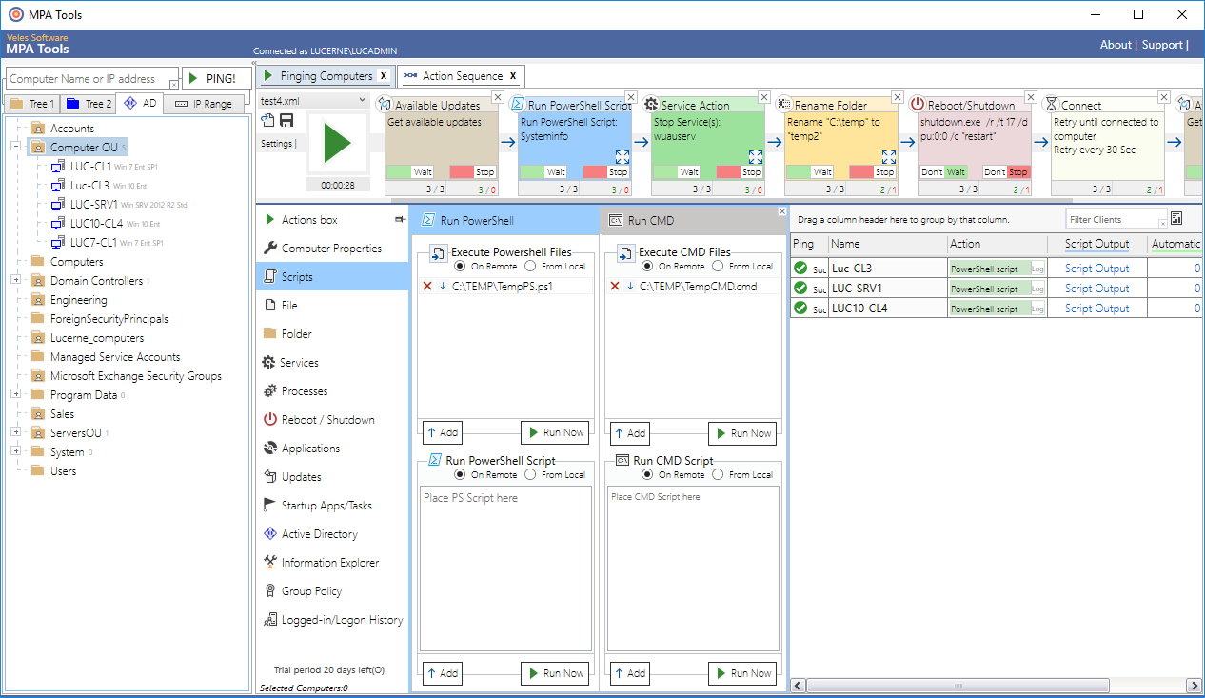Screen dimensions: 1205x698
Task: Select On Remote for Run PowerShell Script
Action: tap(461, 474)
